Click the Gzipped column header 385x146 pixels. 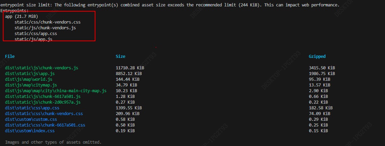[317, 57]
